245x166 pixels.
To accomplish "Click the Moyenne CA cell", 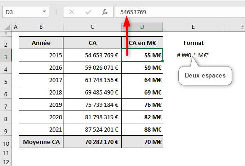I will [41, 142].
